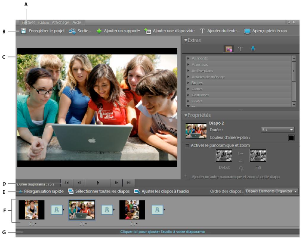
Task: Expand the Cadres category
Action: click(188, 89)
